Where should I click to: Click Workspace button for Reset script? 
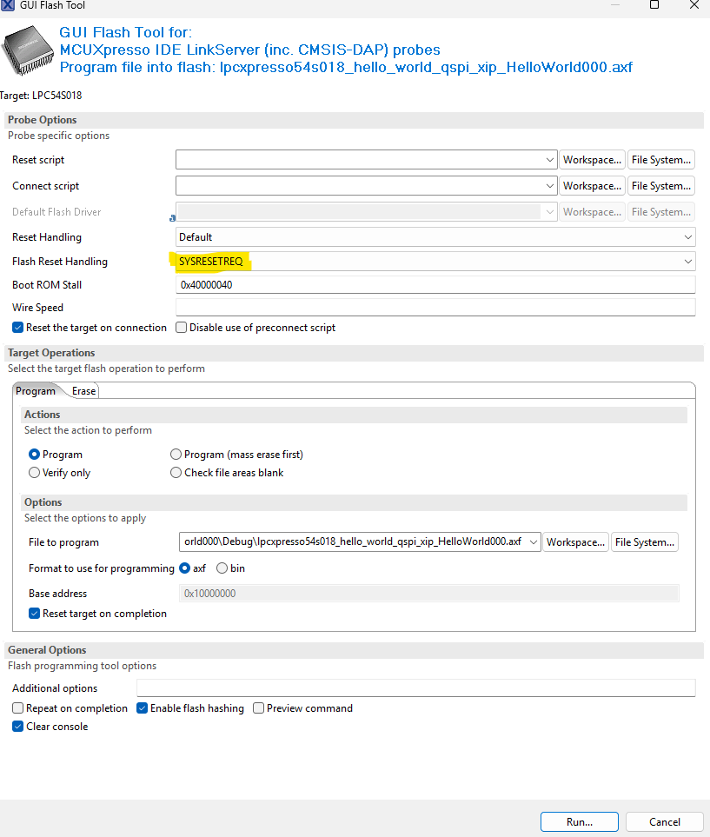(592, 160)
